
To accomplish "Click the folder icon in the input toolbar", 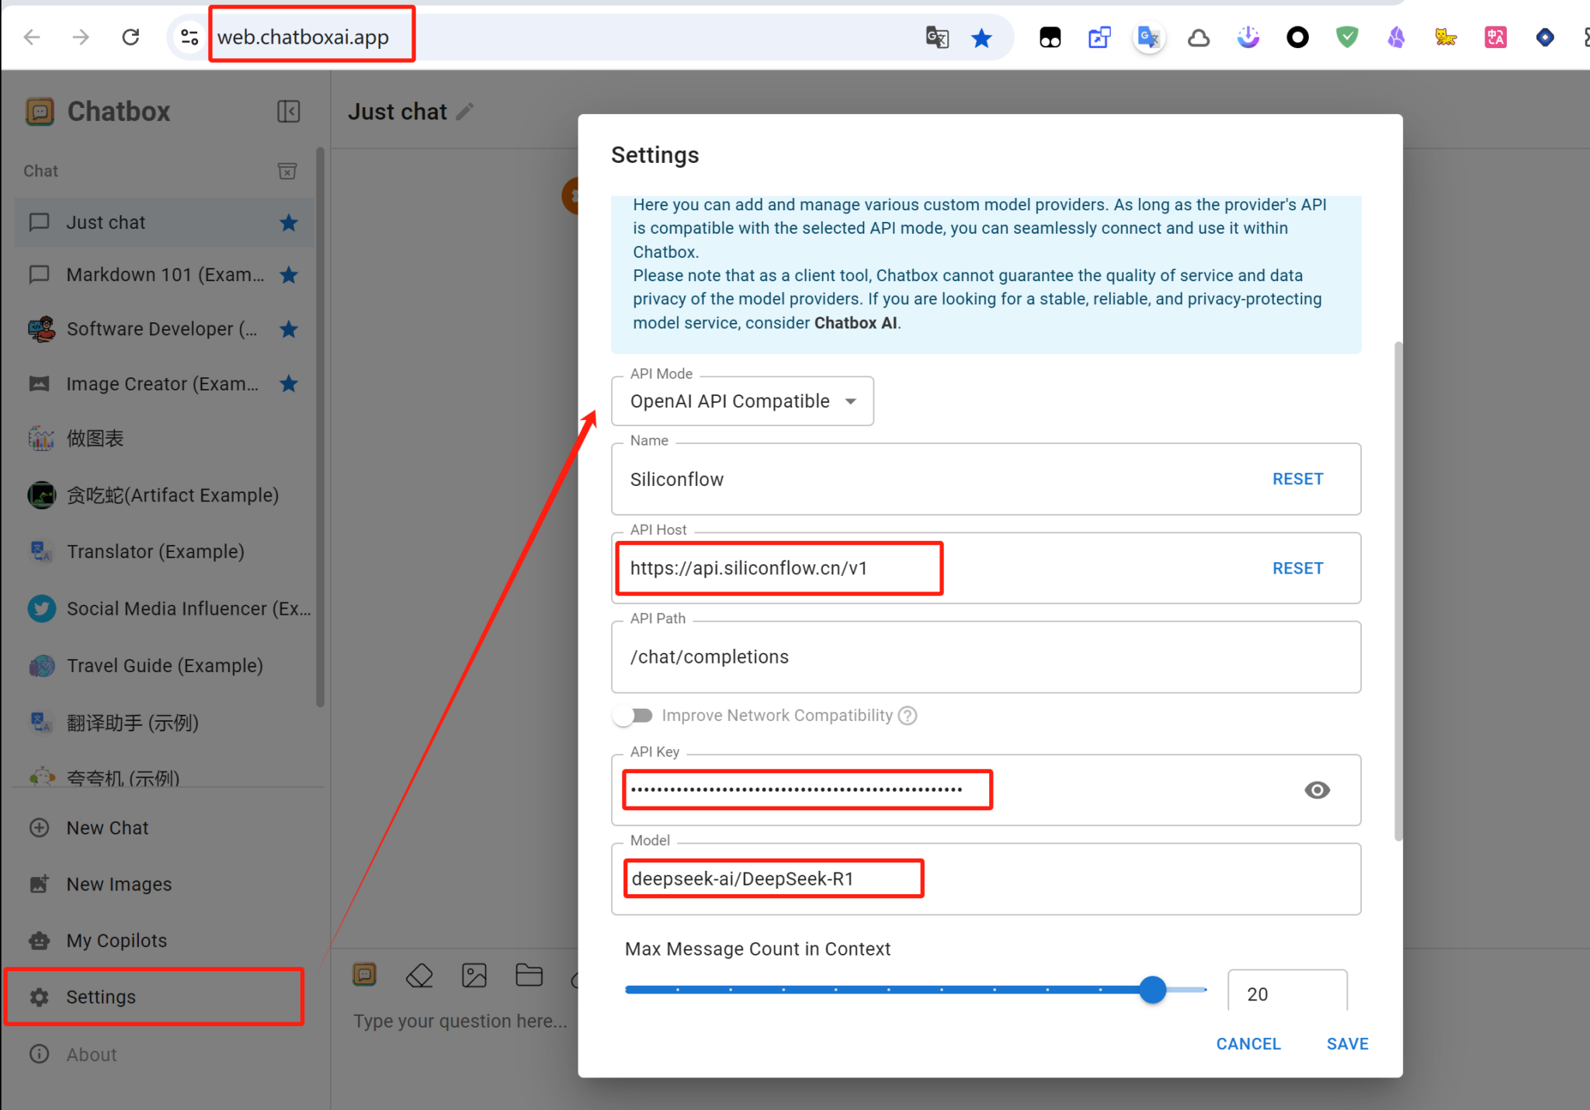I will point(529,975).
